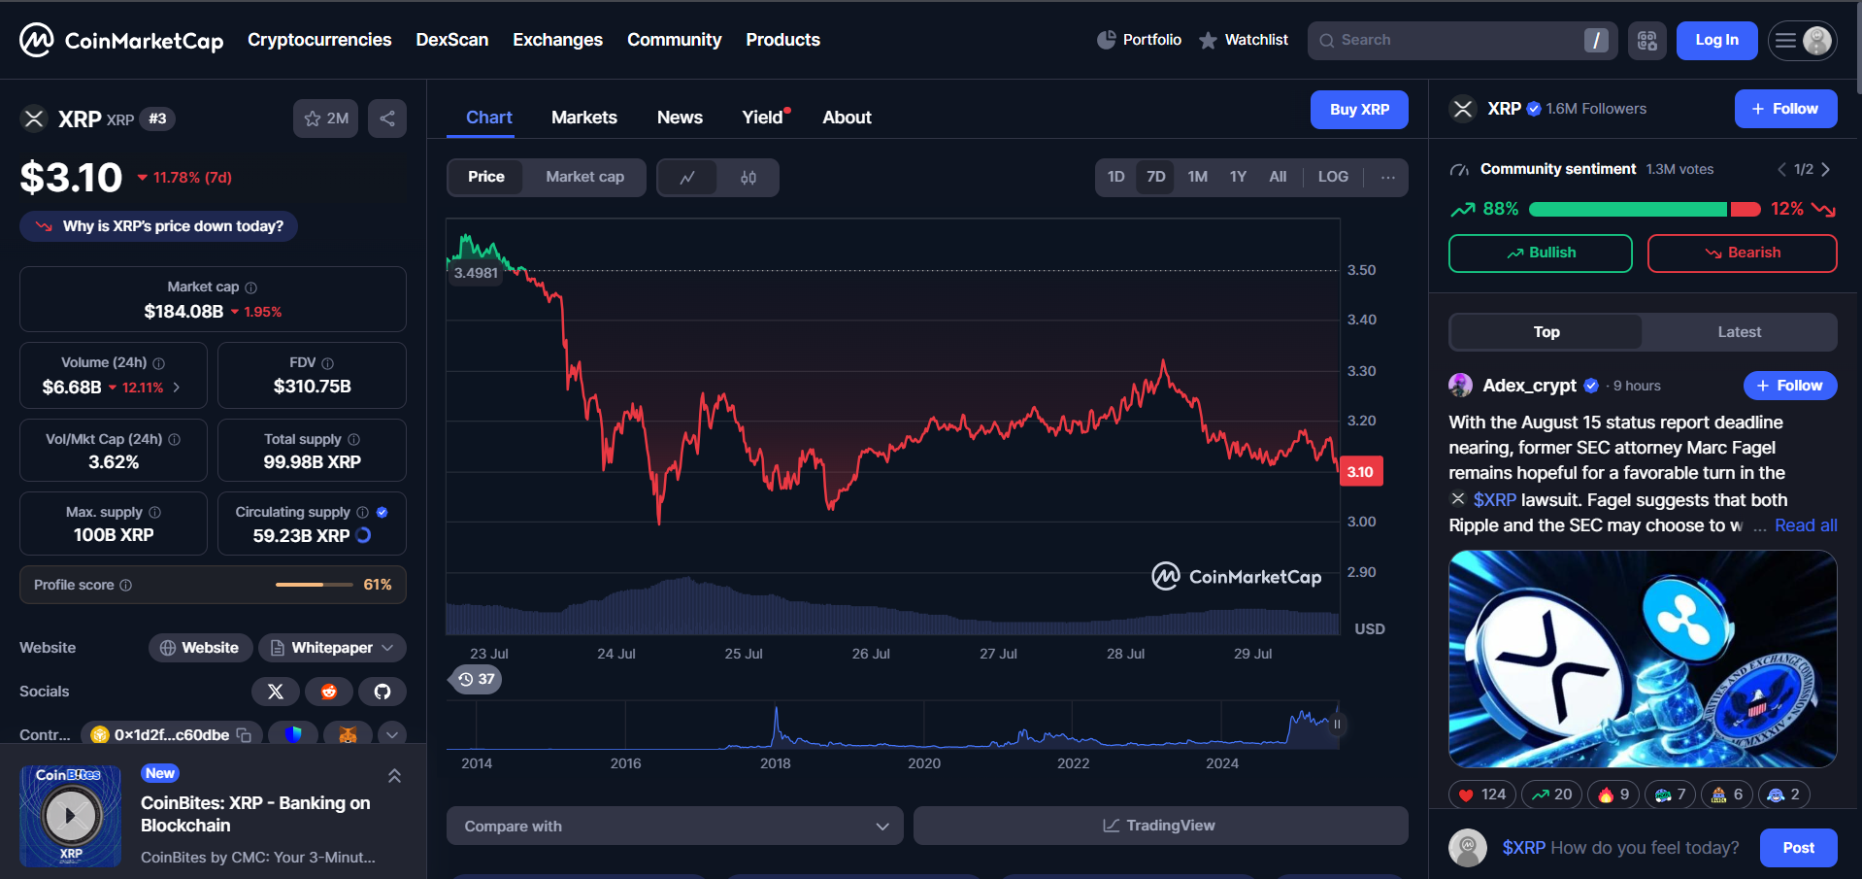Set chart range to 1Y
The height and width of the screenshot is (879, 1862).
(x=1238, y=177)
